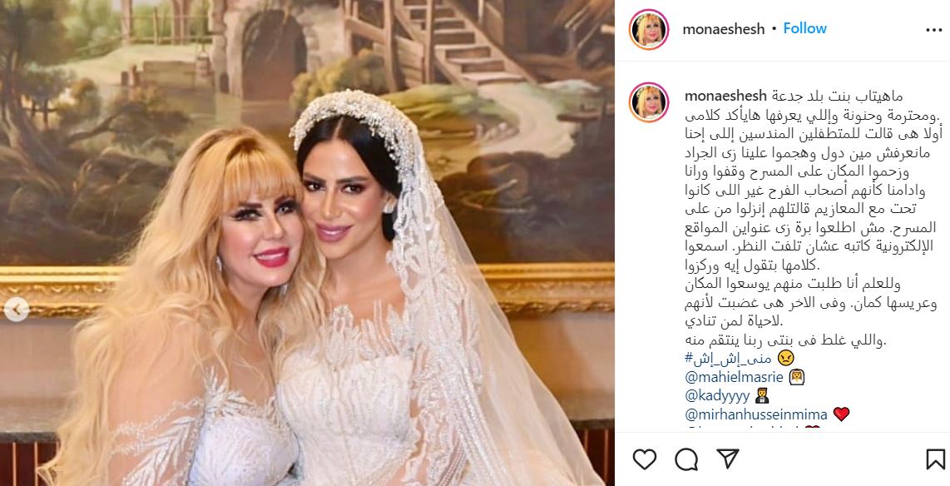Open monaeshesh username in the caption
The height and width of the screenshot is (486, 950).
point(725,96)
